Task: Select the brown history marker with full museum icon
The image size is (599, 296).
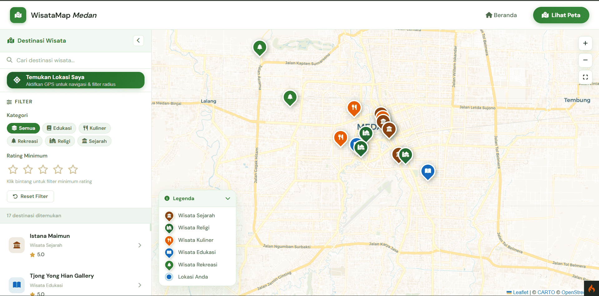Action: [x=389, y=129]
